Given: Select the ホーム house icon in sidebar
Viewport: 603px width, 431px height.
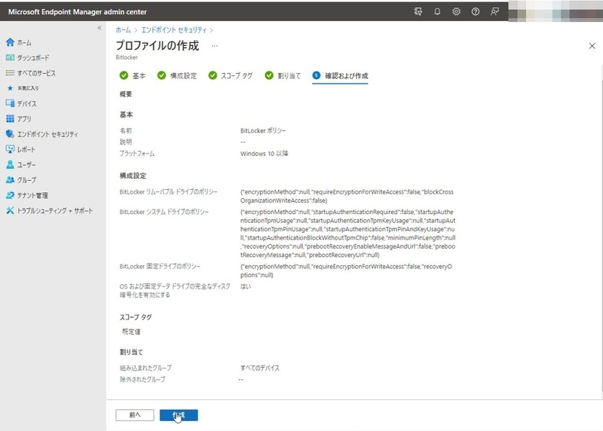Looking at the screenshot, I should point(10,42).
